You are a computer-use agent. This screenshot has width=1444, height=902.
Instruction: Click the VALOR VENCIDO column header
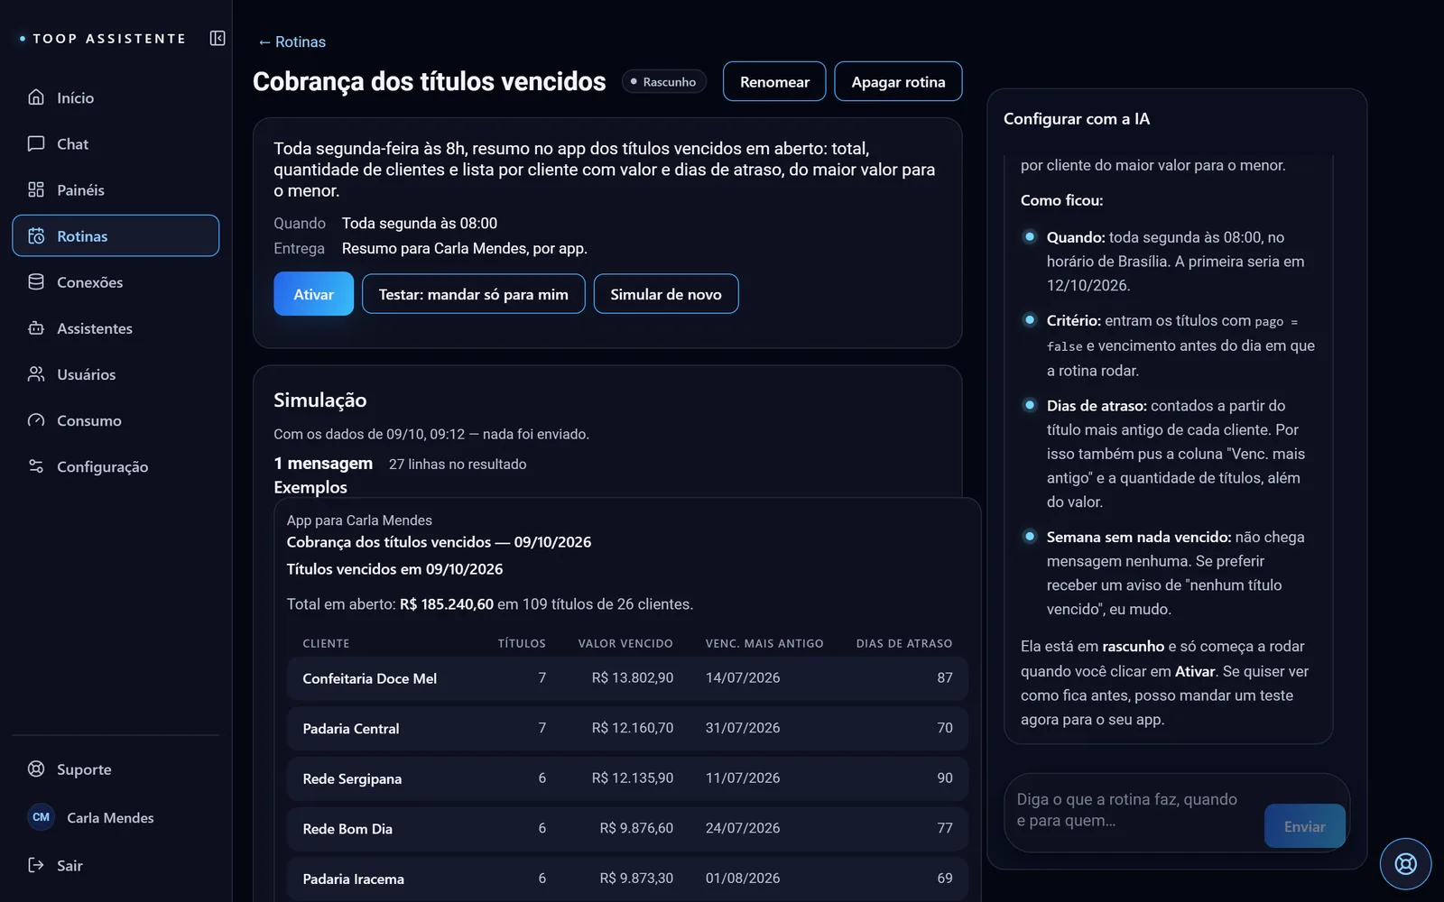point(625,643)
